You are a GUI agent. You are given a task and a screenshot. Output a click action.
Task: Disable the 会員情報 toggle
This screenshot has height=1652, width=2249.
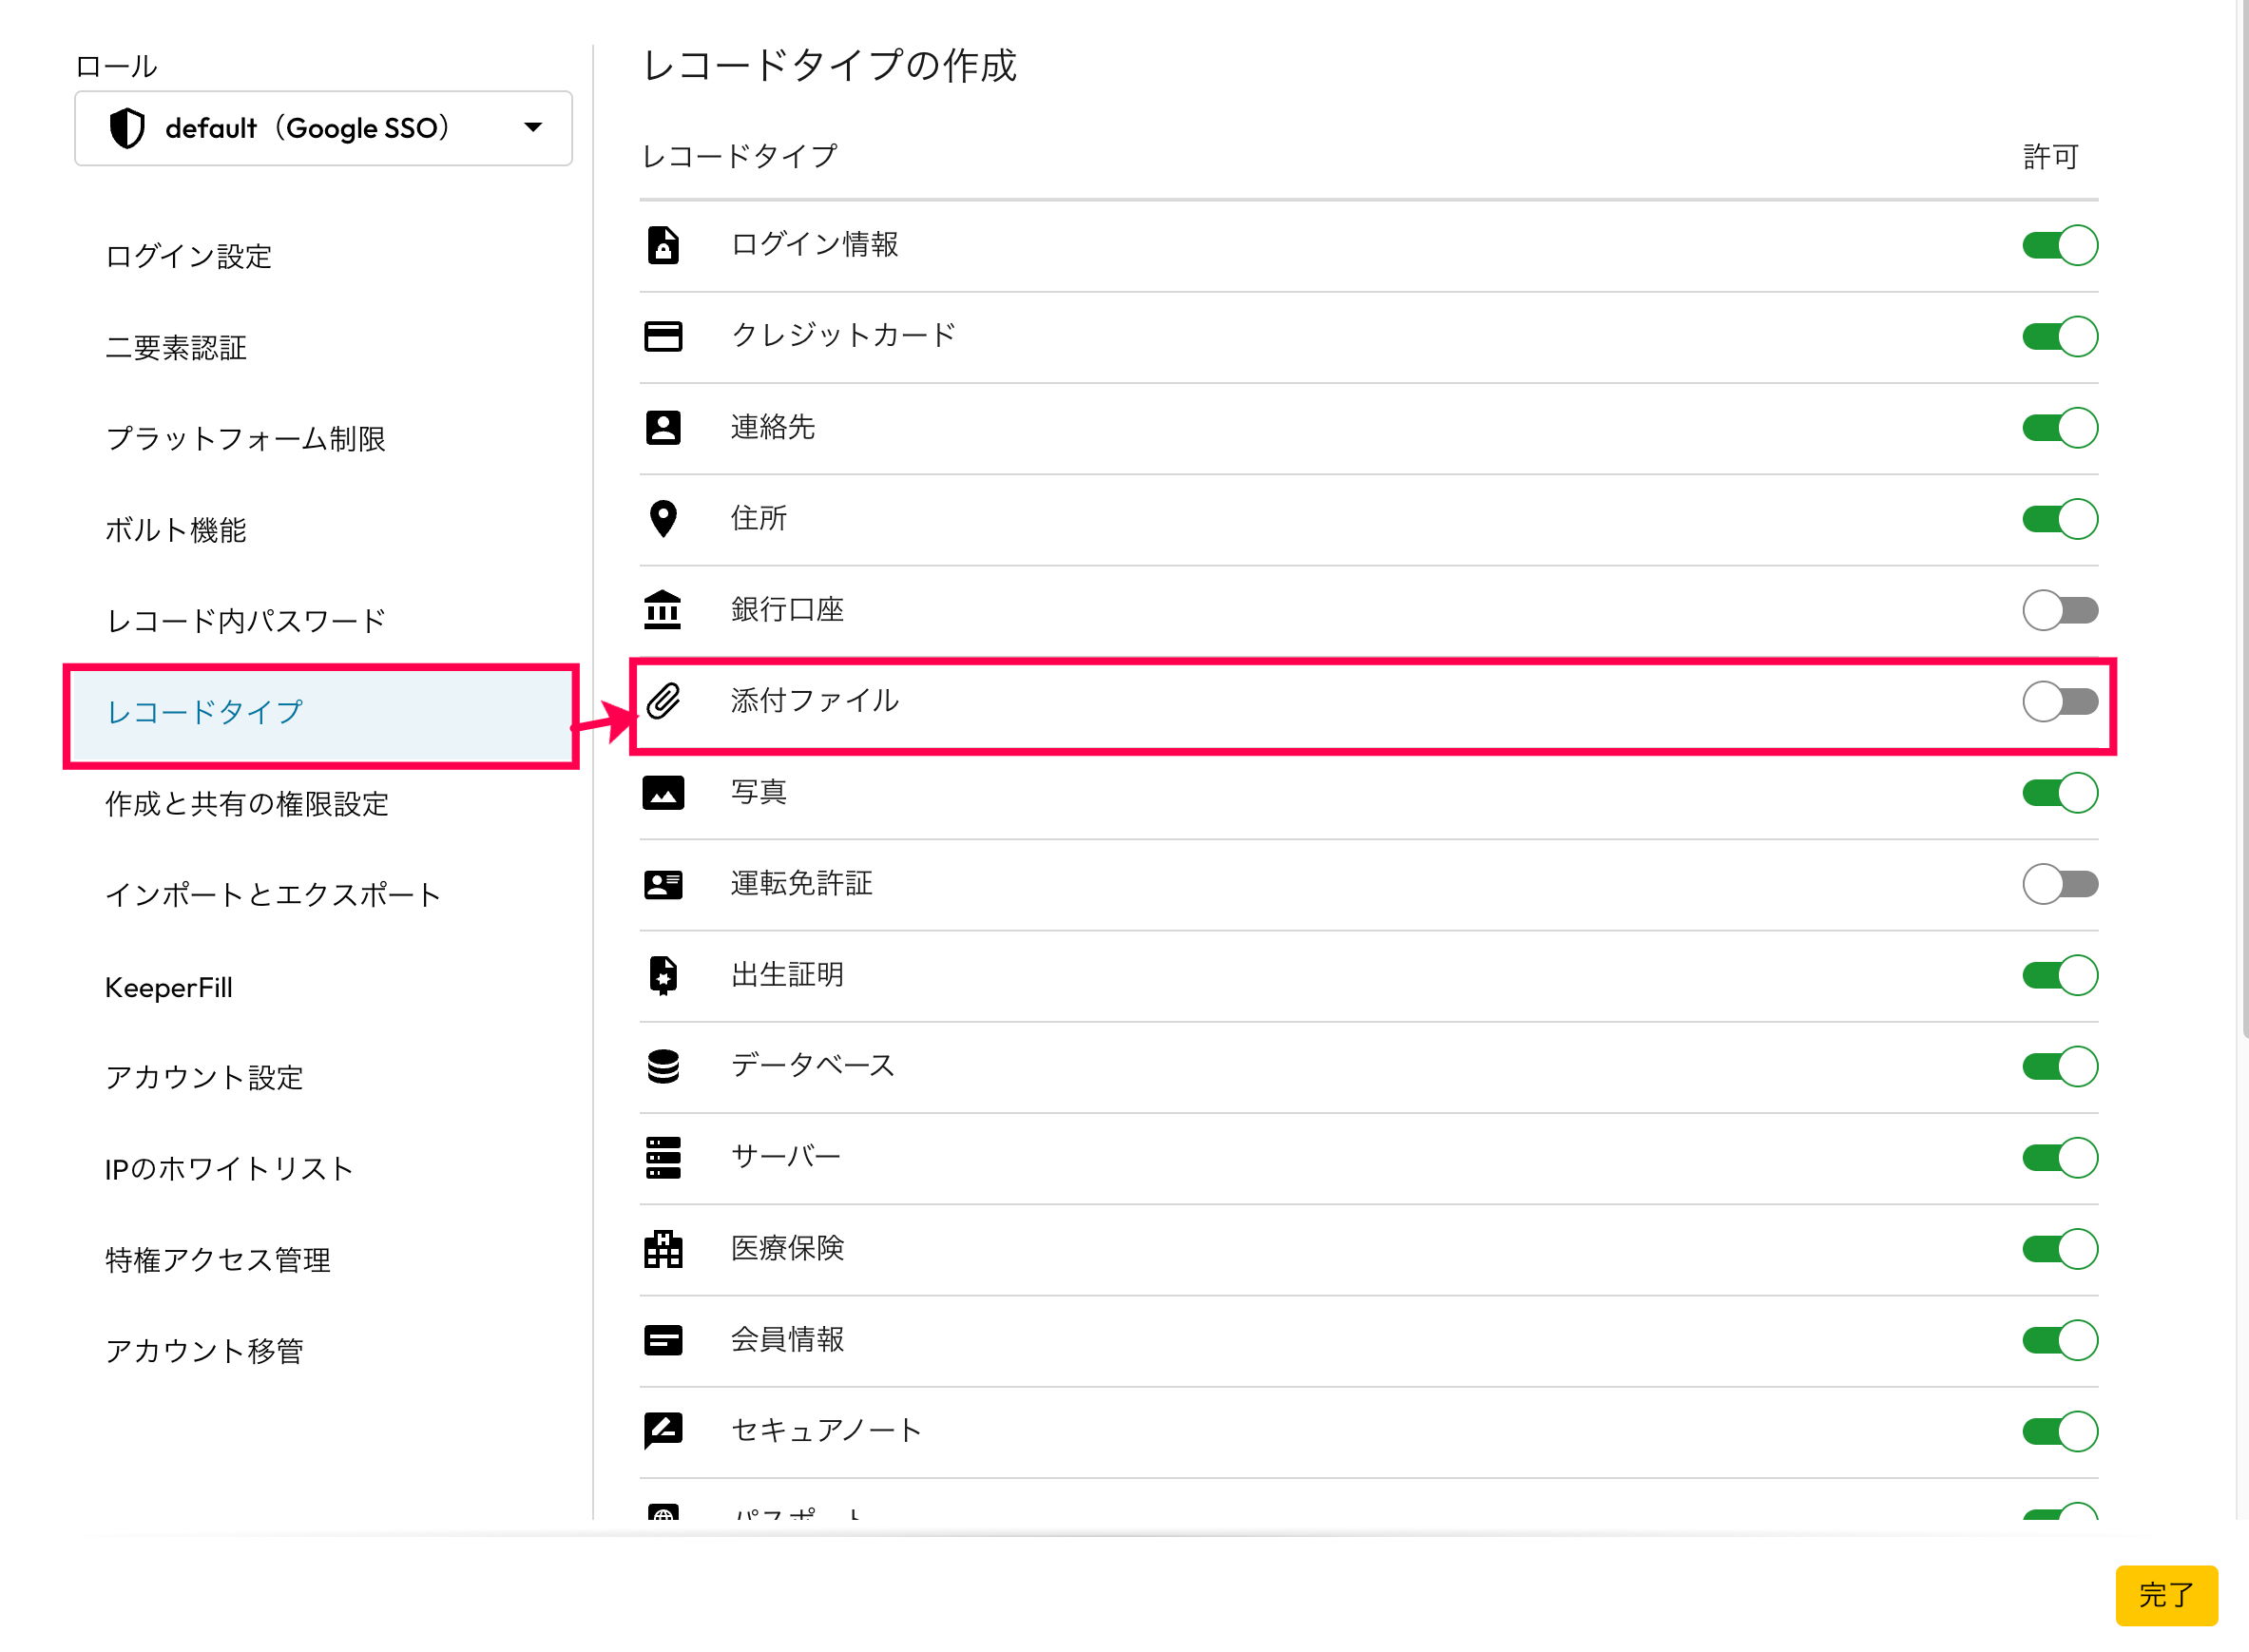(x=2059, y=1340)
